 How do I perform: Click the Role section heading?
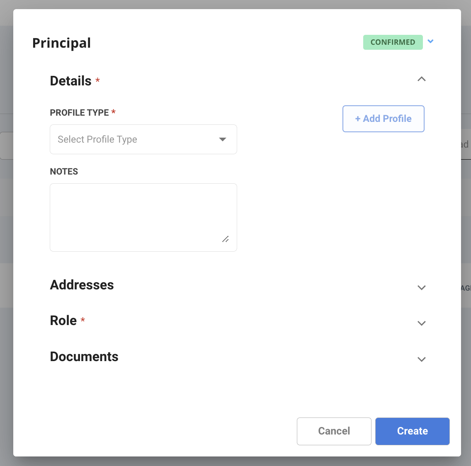[63, 320]
